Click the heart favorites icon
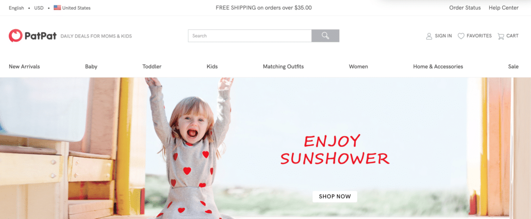This screenshot has height=219, width=531. 461,36
